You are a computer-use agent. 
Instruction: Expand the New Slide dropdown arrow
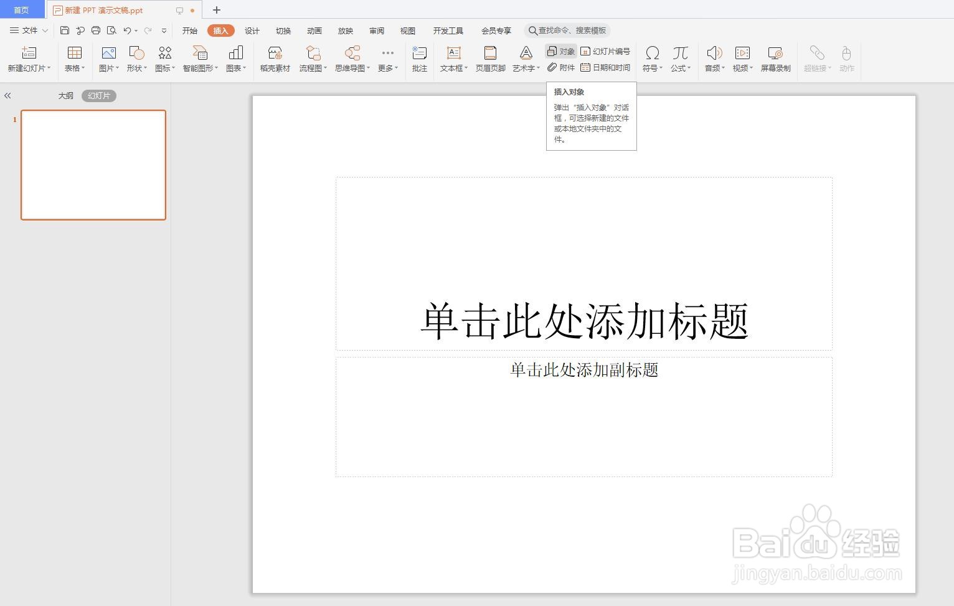click(x=49, y=68)
